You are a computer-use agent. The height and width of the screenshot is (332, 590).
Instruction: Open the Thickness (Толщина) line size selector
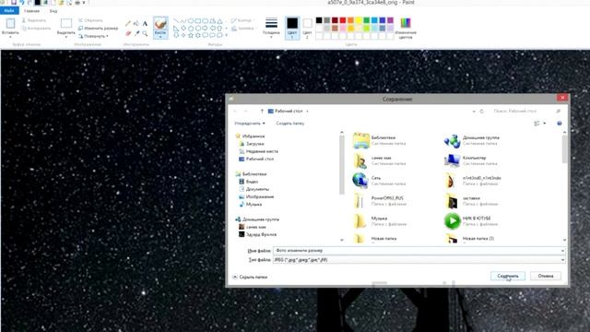tap(271, 27)
